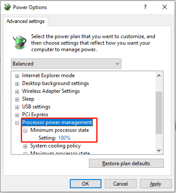Select the Advanced settings tab
The image size is (176, 193).
(26, 21)
